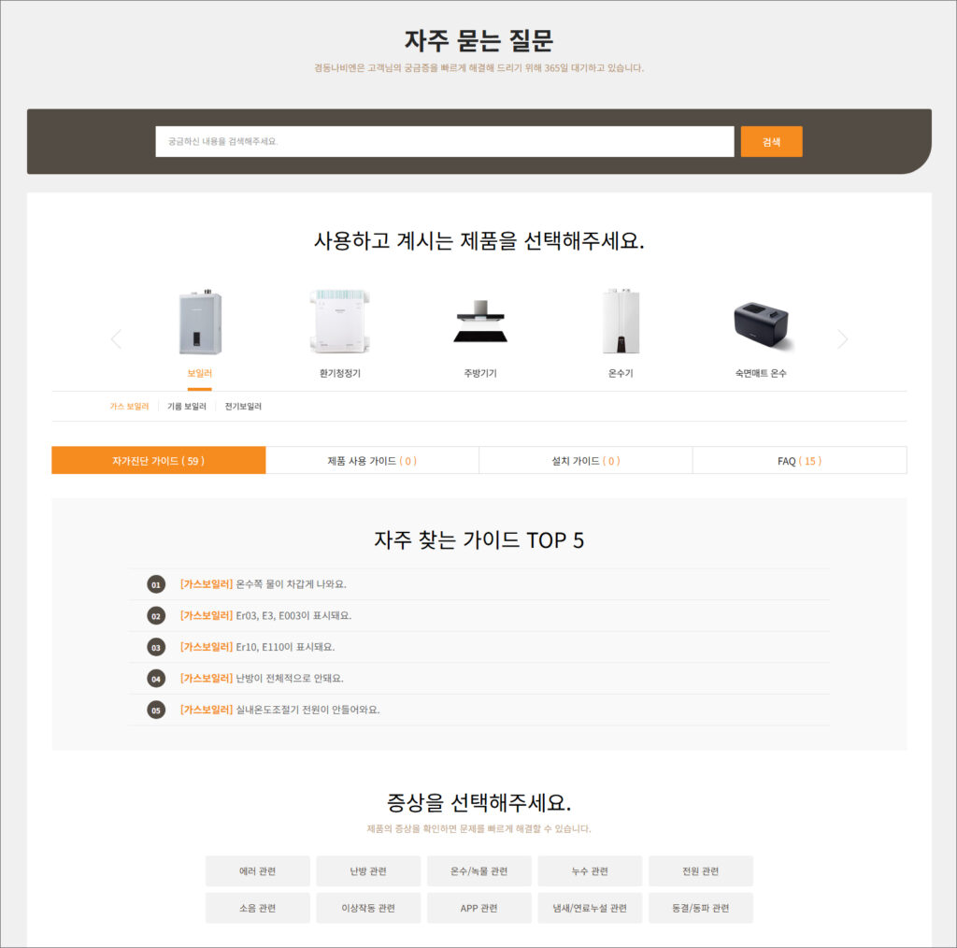The height and width of the screenshot is (948, 957).
Task: Choose the APP 관련 symptom button
Action: [479, 908]
